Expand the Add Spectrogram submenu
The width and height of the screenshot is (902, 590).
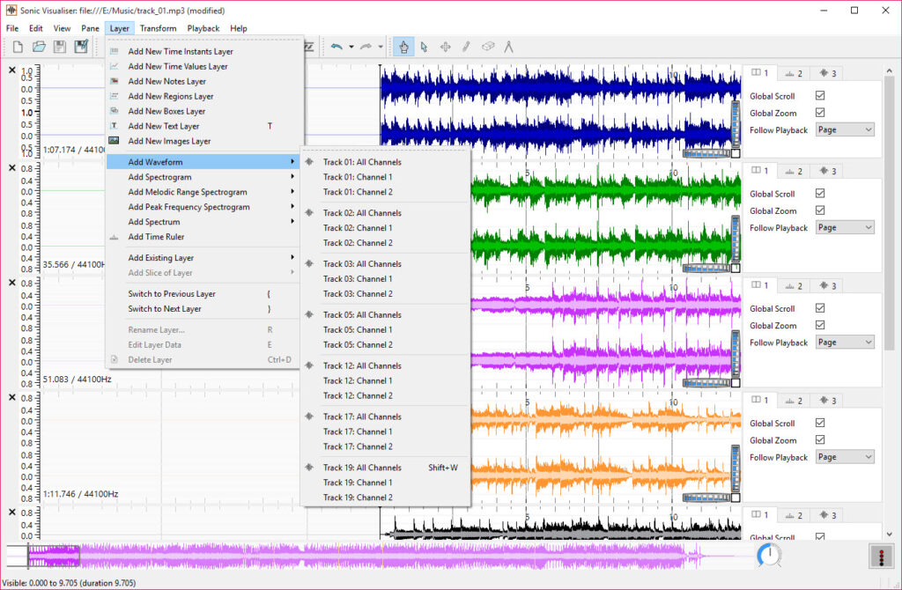203,177
